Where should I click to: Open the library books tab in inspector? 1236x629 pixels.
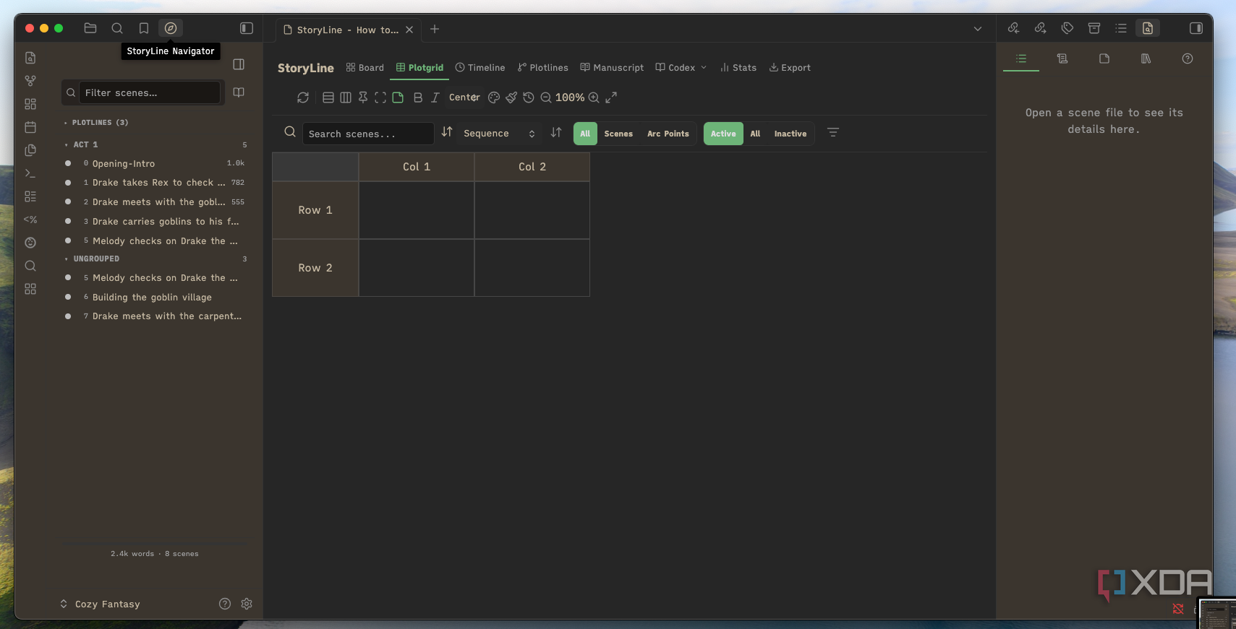click(x=1146, y=58)
